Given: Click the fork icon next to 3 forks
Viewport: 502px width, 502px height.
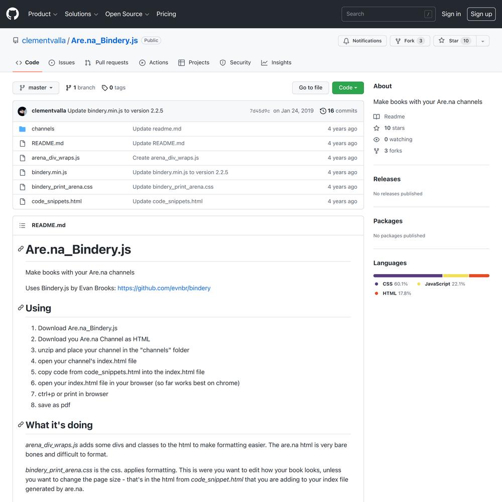Looking at the screenshot, I should point(376,151).
